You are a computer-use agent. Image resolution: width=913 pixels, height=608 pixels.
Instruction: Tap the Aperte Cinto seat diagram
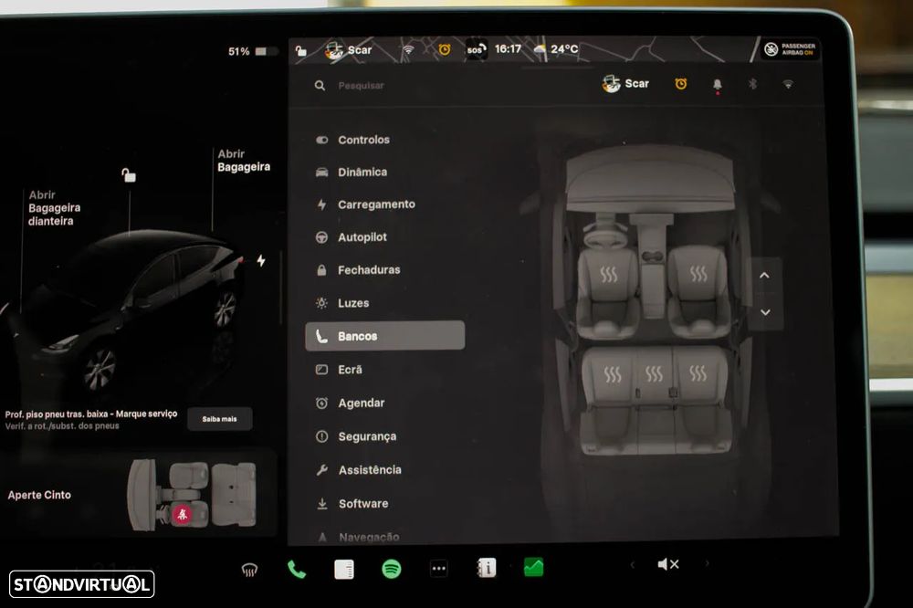coord(192,494)
